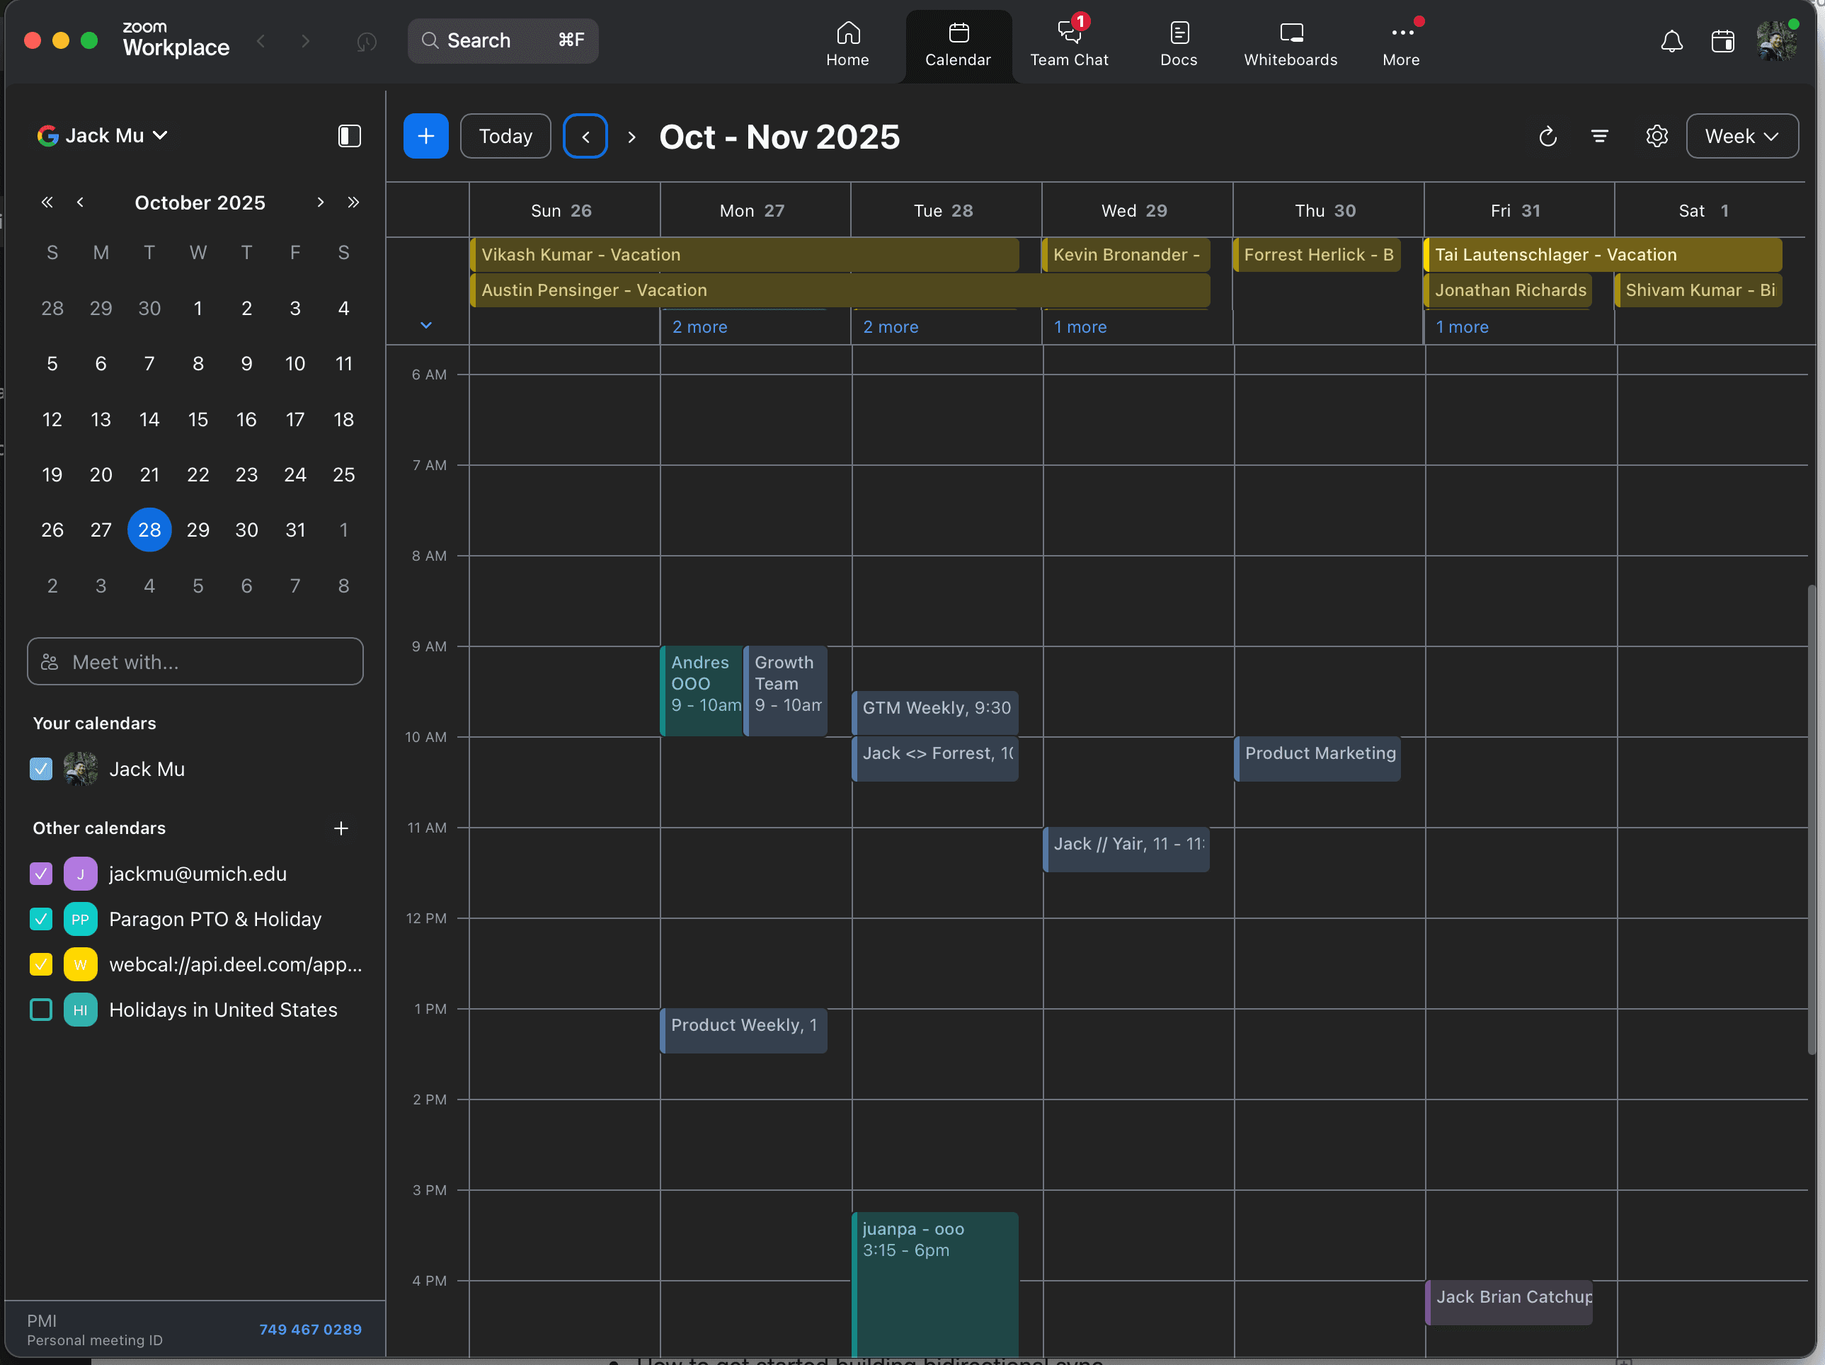Click the blue plus create event button
This screenshot has height=1365, width=1825.
425,136
